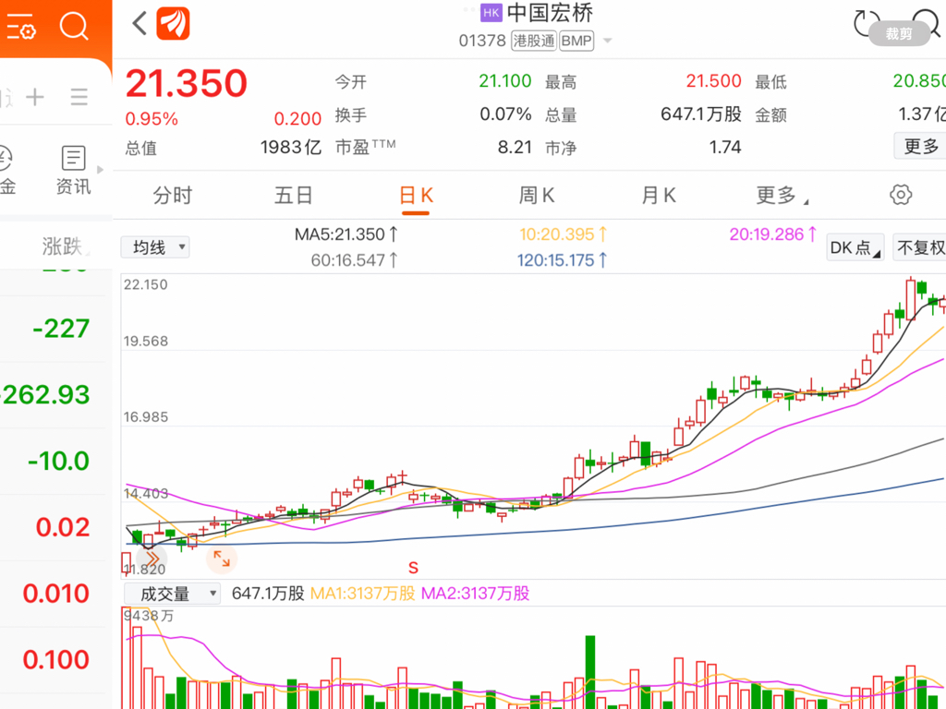946x709 pixels.
Task: Open the three-line menu icon in the sidebar
Action: click(79, 96)
